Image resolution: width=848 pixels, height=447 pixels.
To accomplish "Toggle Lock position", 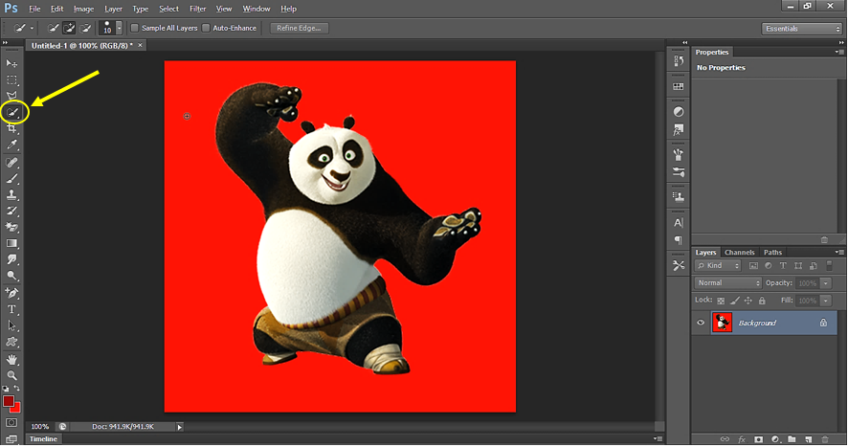I will tap(748, 301).
